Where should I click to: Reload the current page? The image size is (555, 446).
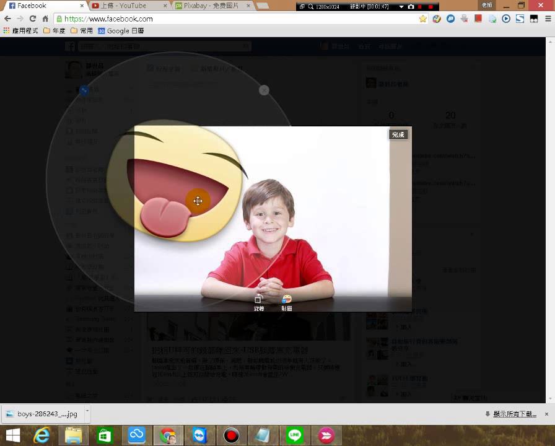[33, 19]
